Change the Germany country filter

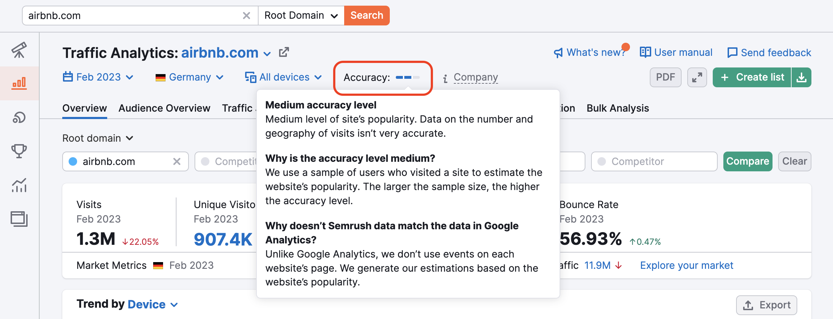[x=190, y=77]
